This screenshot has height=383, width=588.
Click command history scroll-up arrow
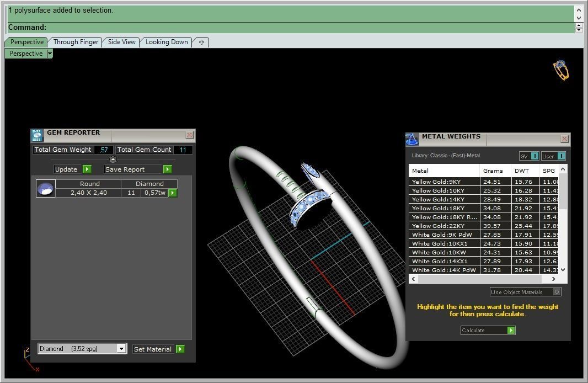[x=579, y=10]
